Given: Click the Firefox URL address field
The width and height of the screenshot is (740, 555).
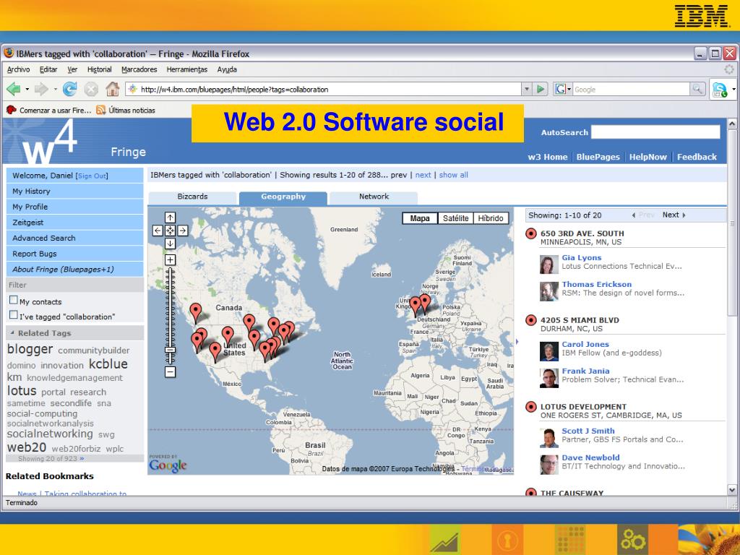Looking at the screenshot, I should pyautogui.click(x=323, y=89).
